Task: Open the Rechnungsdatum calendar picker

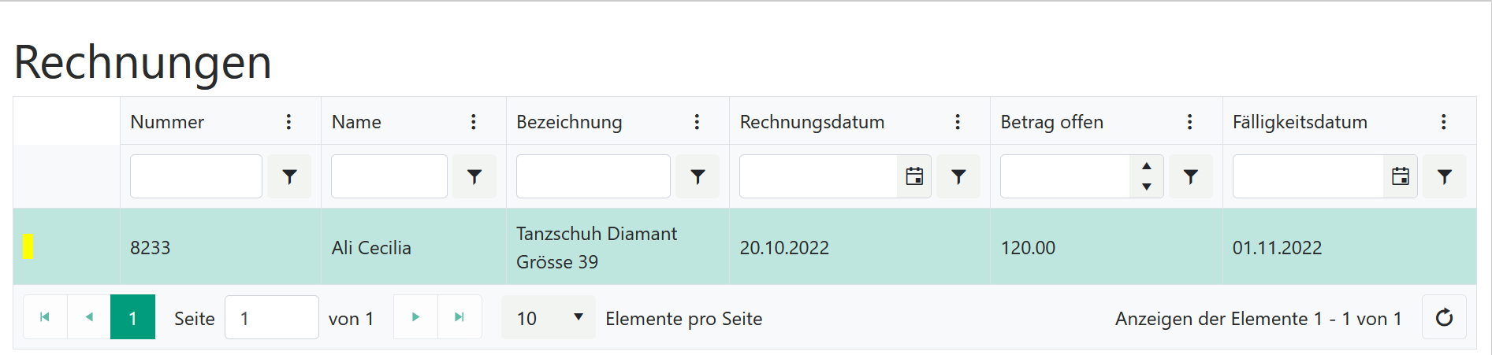Action: 914,176
